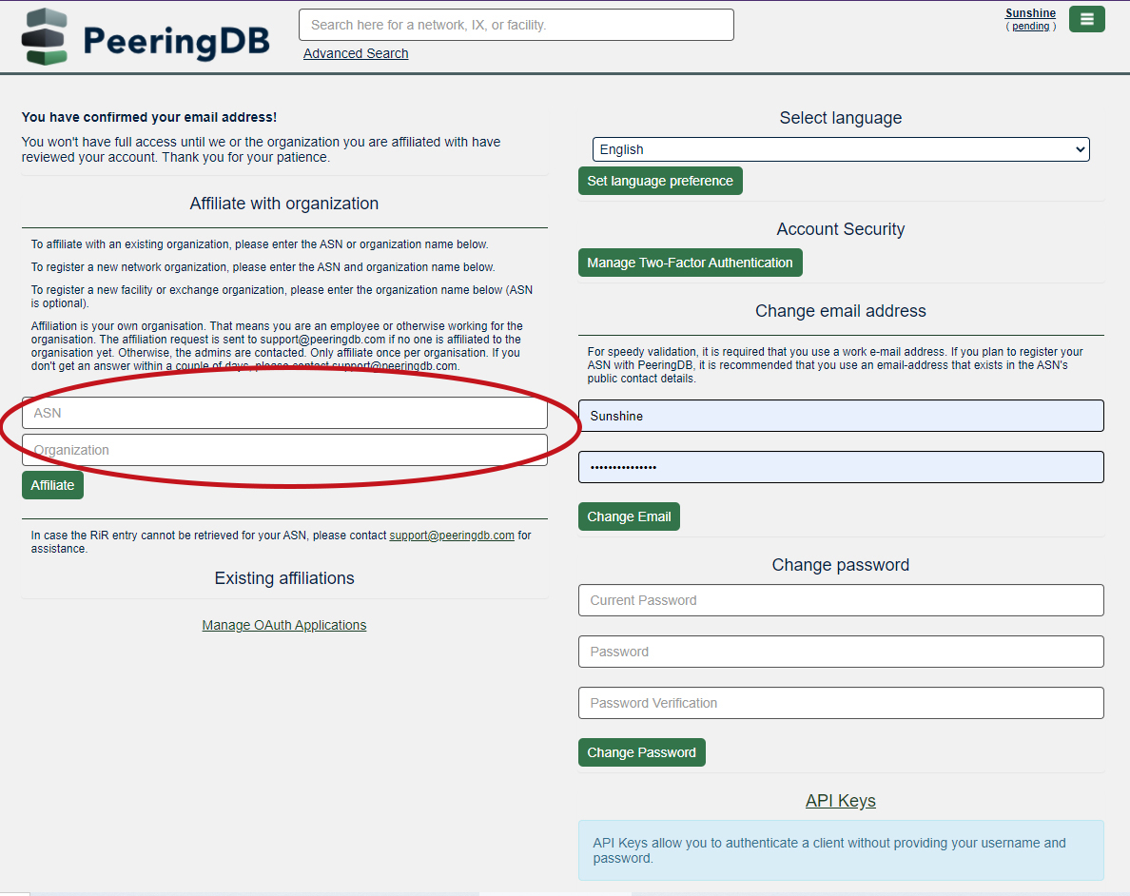1130x896 pixels.
Task: Open Manage Two-Factor Authentication
Action: (x=690, y=263)
